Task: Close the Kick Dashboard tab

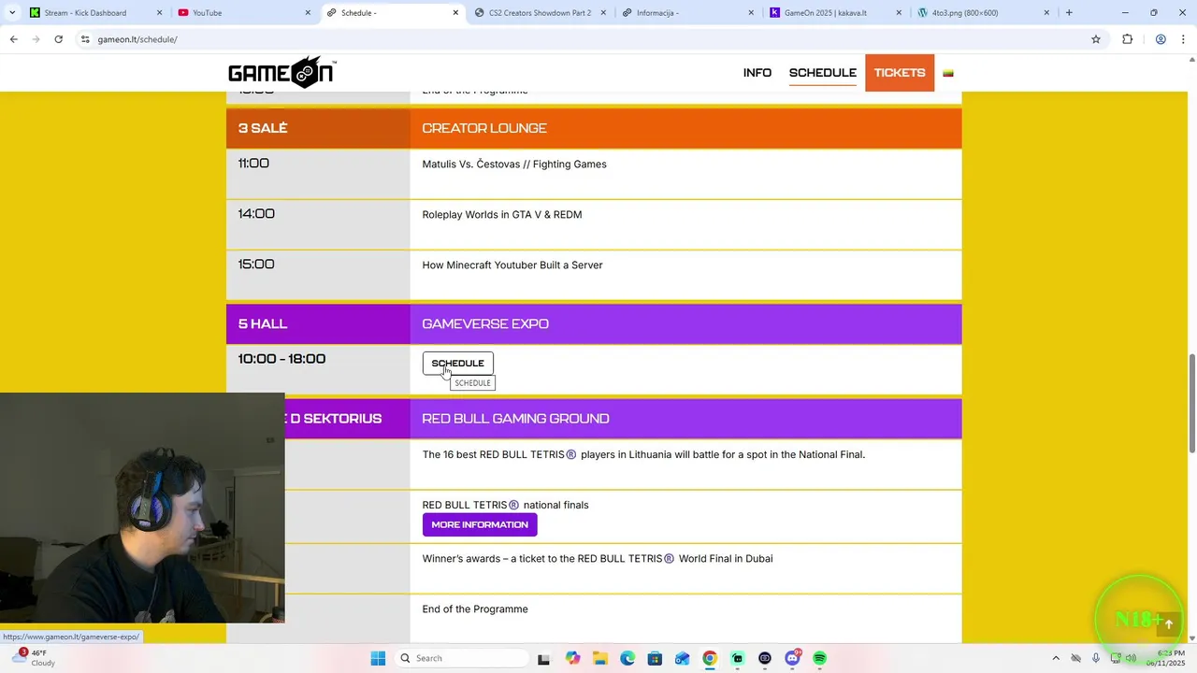Action: 160,13
